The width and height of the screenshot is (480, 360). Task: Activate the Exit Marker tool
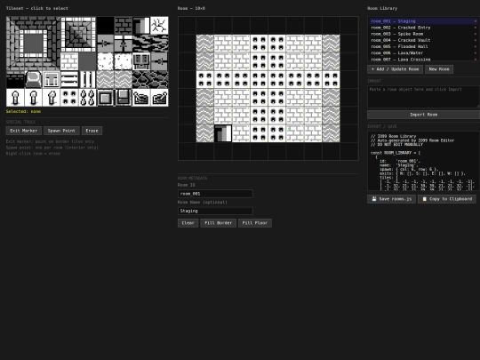(24, 131)
